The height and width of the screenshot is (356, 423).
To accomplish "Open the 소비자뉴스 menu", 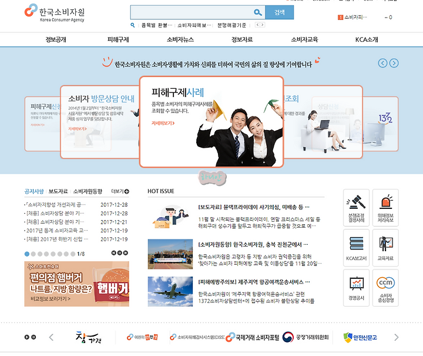I will (180, 39).
